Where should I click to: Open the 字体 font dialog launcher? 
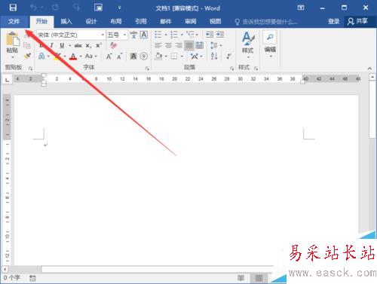[147, 69]
